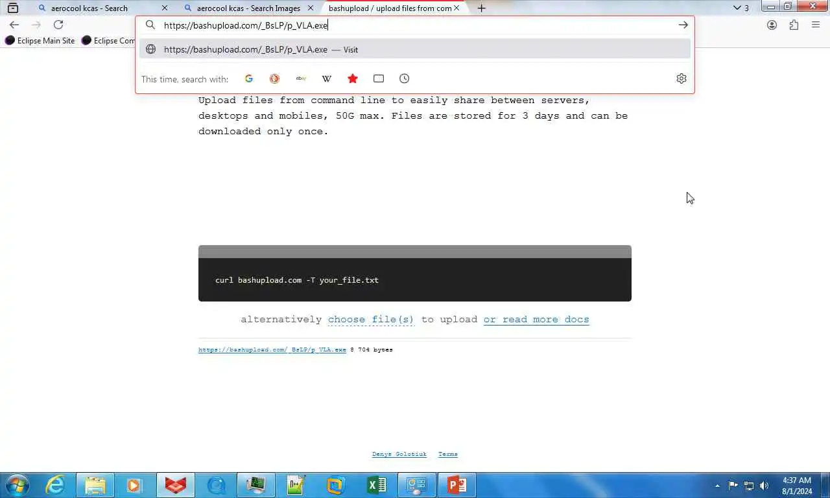This screenshot has height=498, width=830.
Task: Click the address bar URL text field
Action: 415,25
